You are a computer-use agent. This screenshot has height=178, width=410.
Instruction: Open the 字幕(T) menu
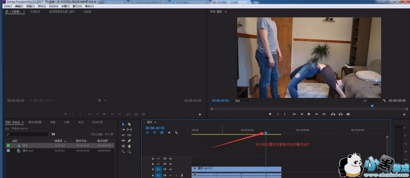65,6
